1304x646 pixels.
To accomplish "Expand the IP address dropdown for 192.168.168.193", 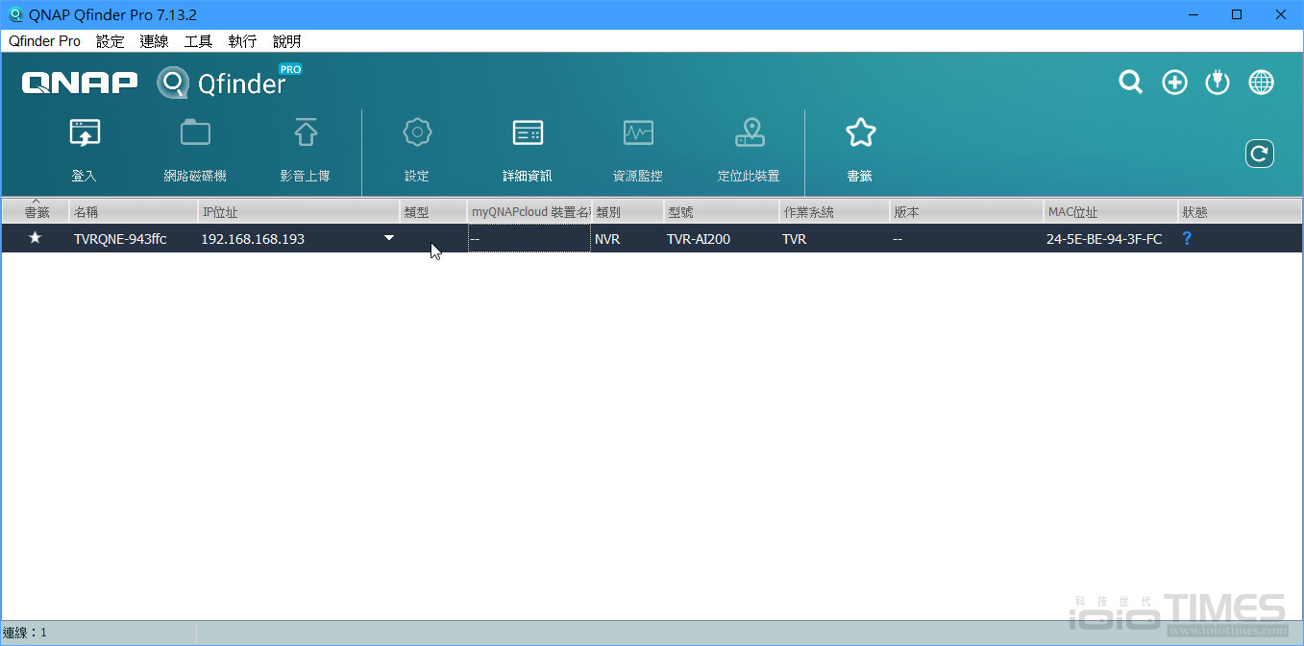I will pos(388,238).
